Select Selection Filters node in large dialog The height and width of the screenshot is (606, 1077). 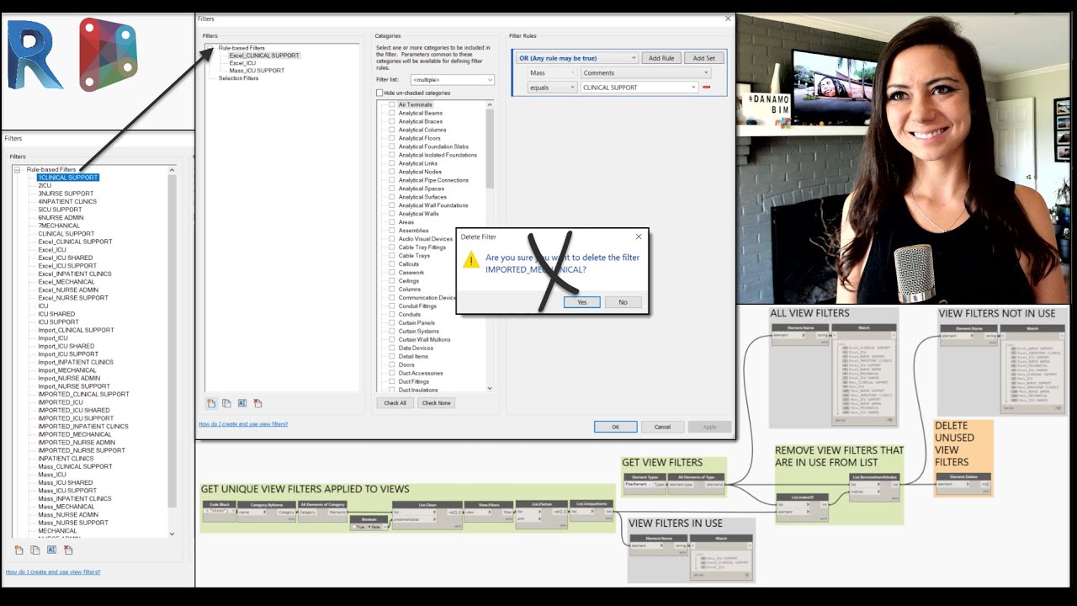pos(238,78)
